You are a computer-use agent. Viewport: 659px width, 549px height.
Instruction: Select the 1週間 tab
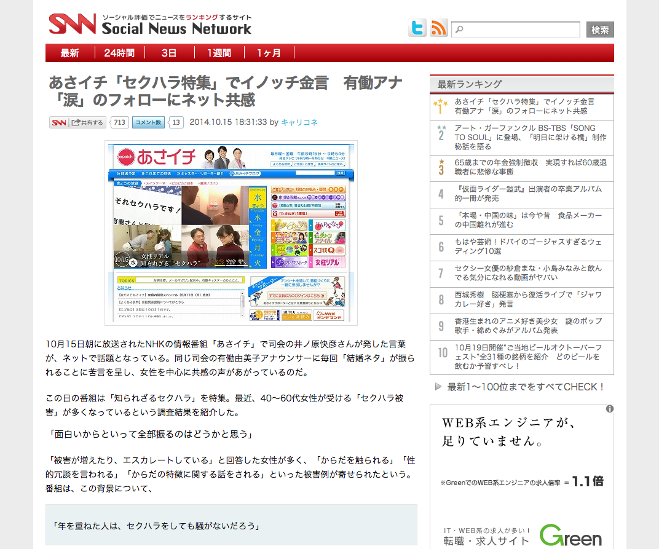coord(219,53)
